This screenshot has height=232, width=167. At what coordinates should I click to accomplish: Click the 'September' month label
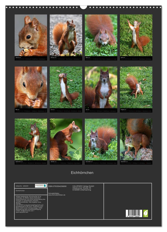pos(18,162)
